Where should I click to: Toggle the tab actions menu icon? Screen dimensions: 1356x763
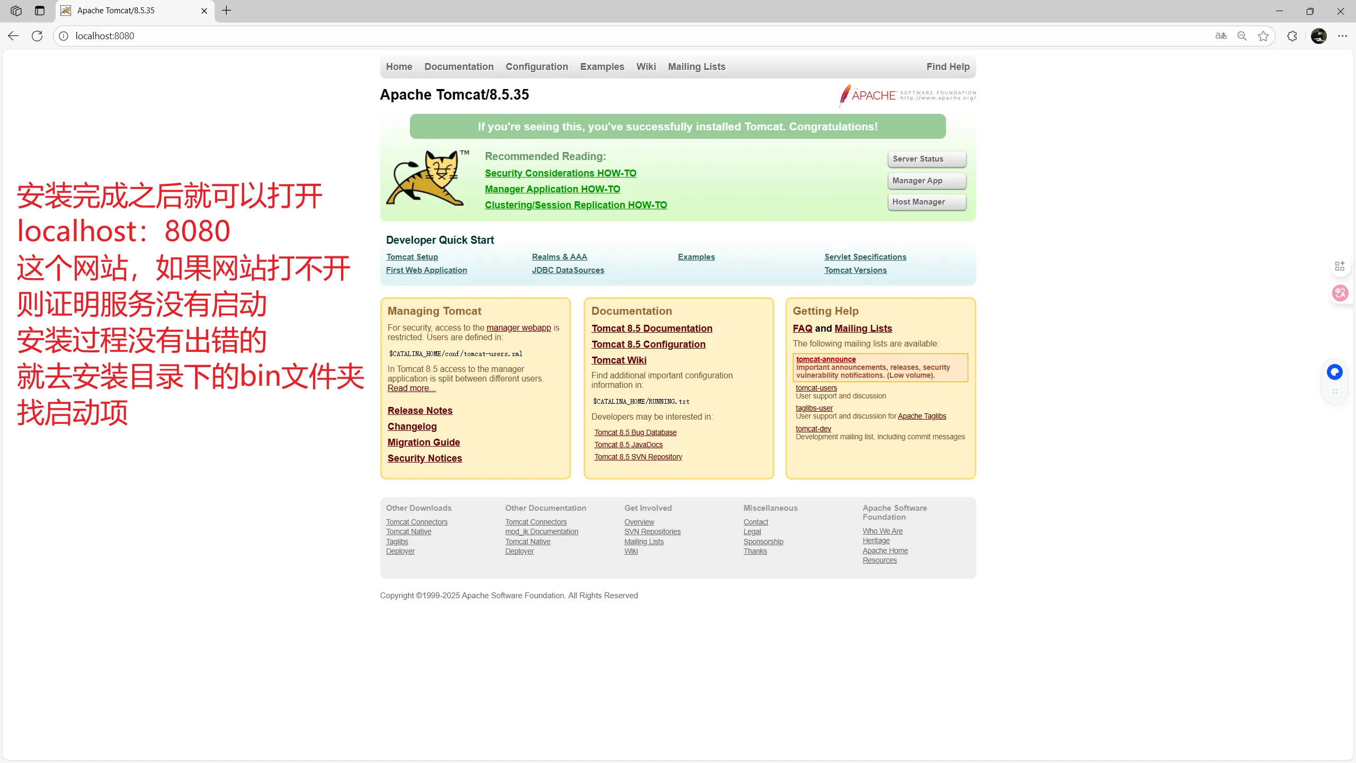click(40, 11)
